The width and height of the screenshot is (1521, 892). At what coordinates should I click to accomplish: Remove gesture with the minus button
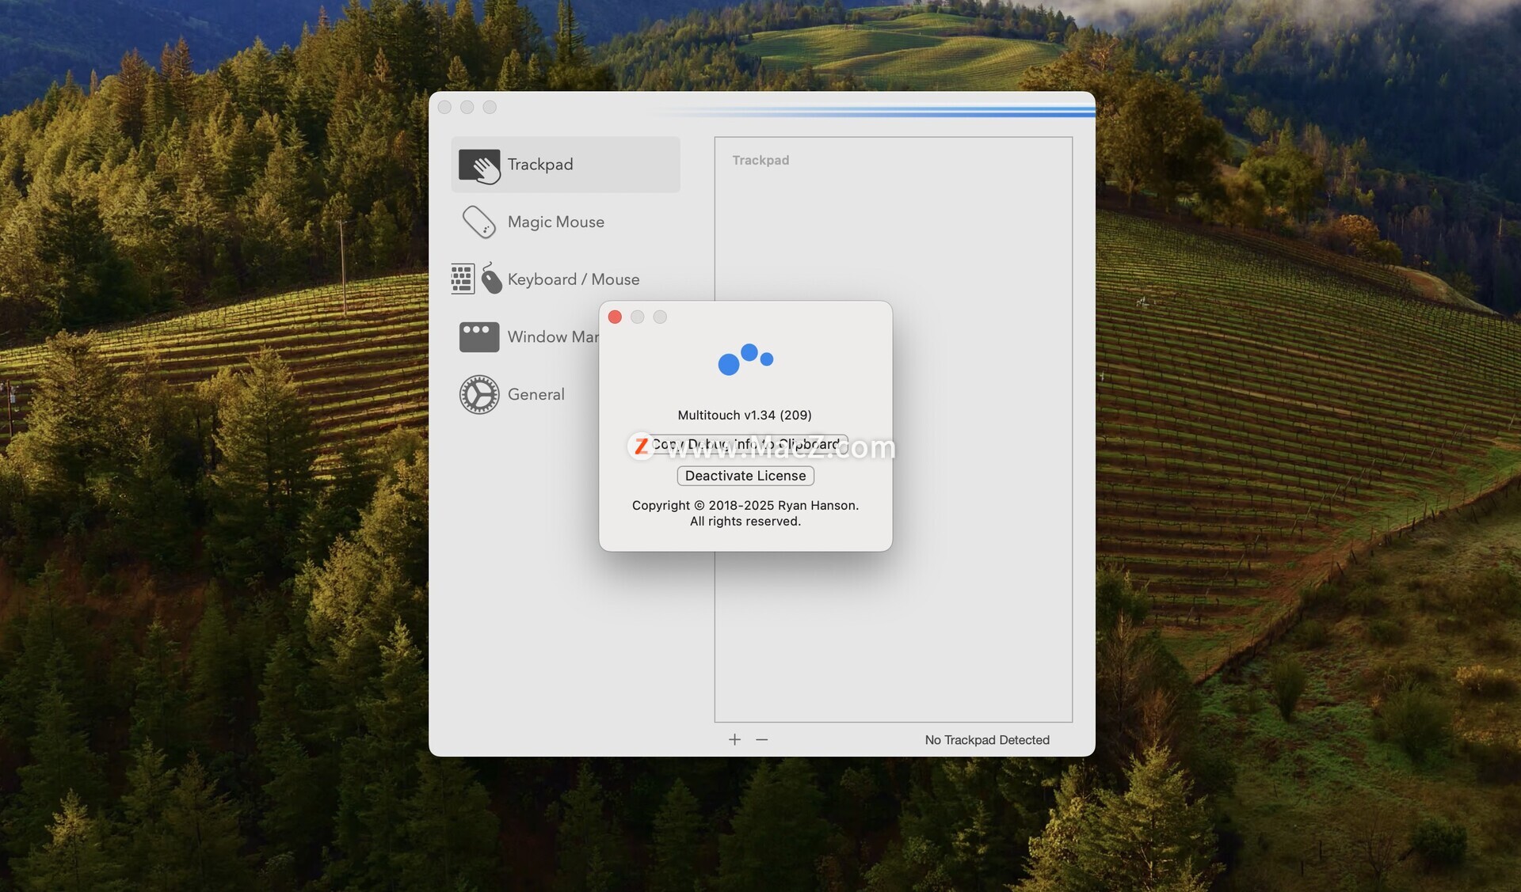(x=761, y=739)
